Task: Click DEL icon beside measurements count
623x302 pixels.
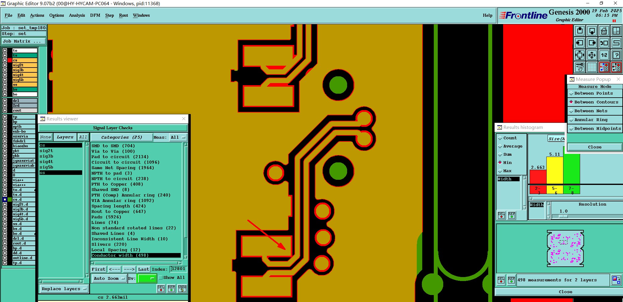Action: point(501,280)
